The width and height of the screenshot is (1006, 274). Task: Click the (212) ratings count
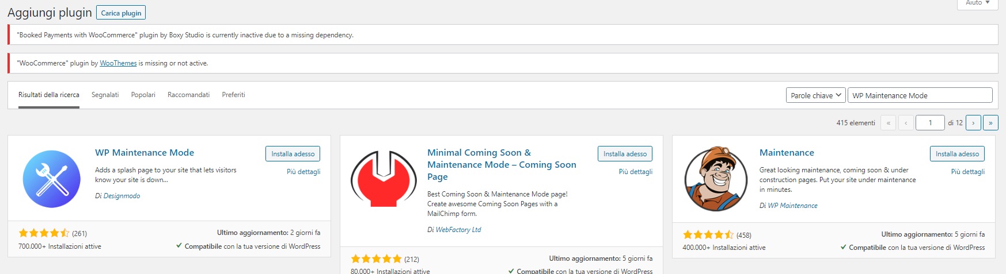click(412, 259)
